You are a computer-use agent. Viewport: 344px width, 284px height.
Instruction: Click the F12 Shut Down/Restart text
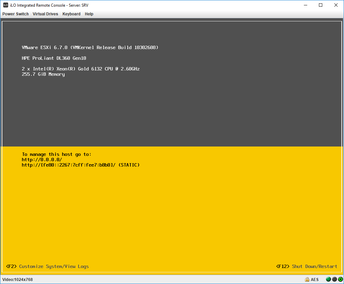(x=307, y=267)
